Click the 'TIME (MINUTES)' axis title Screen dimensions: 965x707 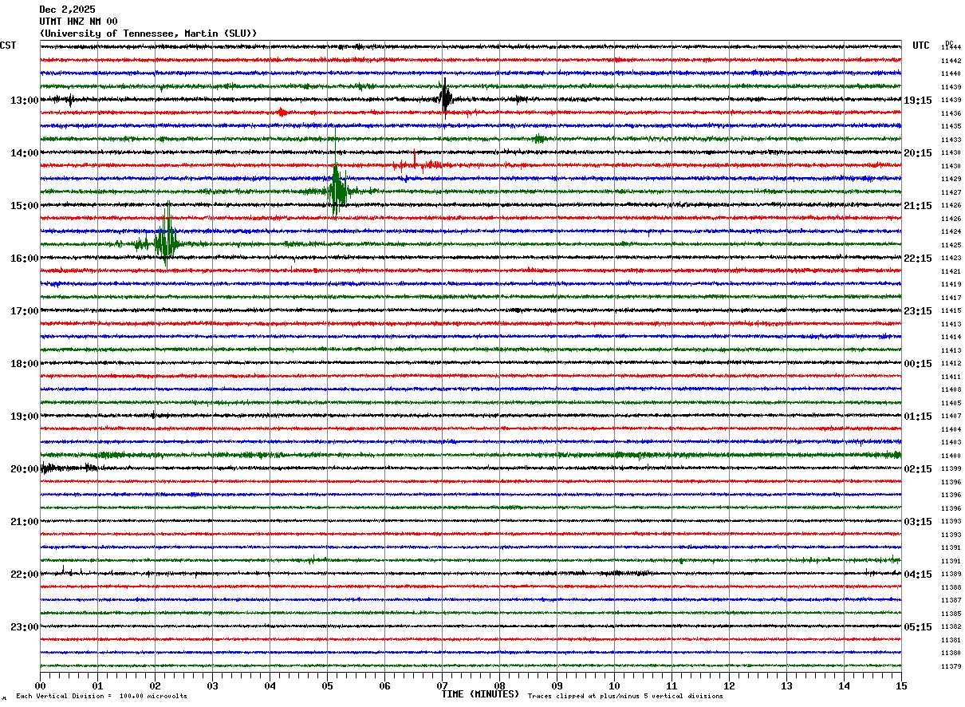pyautogui.click(x=480, y=694)
